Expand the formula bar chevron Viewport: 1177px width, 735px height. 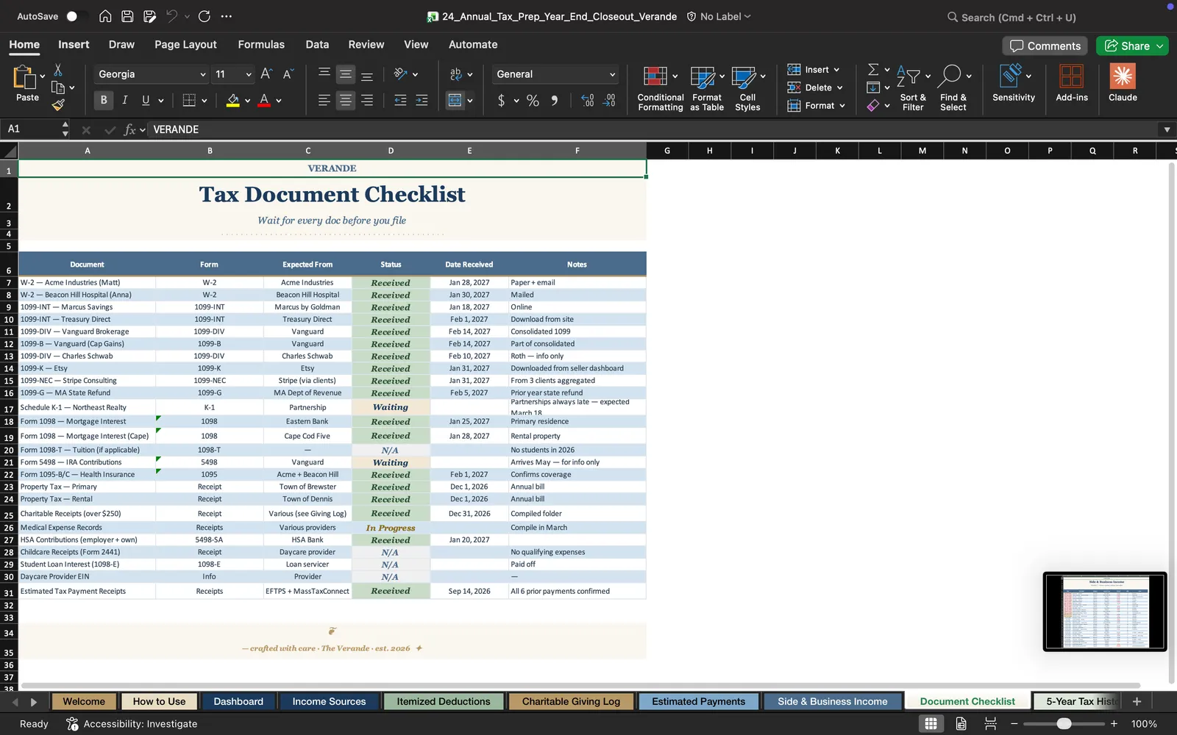(x=1167, y=129)
